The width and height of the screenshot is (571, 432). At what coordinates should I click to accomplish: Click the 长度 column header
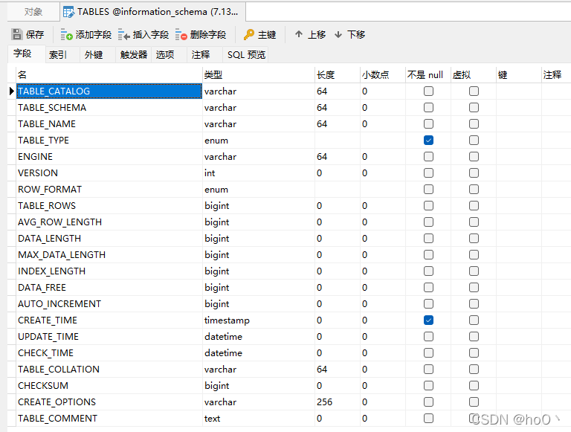coord(338,74)
